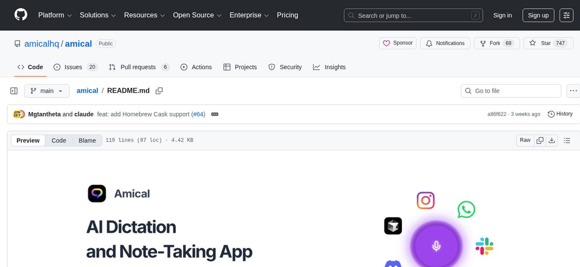Screen dimensions: 580x267
Task: Expand the commit message ellipsis
Action: 215,114
